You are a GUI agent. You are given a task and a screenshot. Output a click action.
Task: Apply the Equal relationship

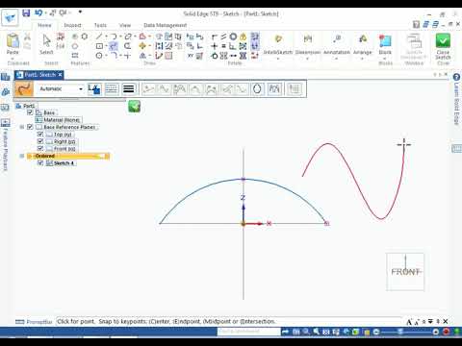(223, 46)
